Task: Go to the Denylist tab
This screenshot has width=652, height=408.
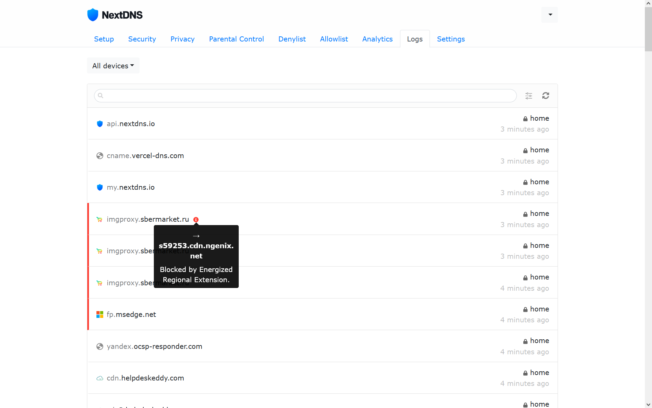Action: click(x=292, y=39)
